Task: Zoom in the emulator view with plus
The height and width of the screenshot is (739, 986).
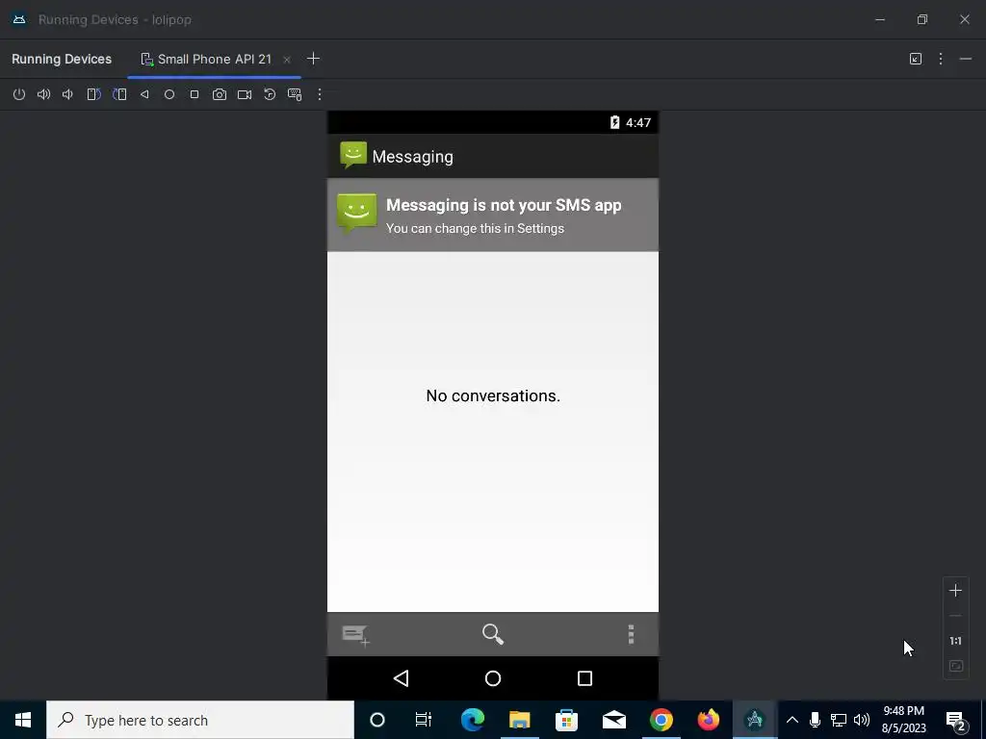Action: (955, 590)
